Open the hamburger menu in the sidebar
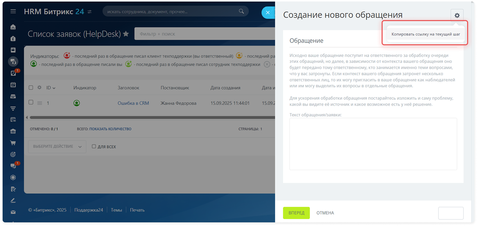This screenshot has width=477, height=226. click(x=13, y=11)
